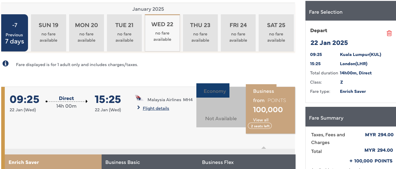The height and width of the screenshot is (169, 396).
Task: Select MON 20 date tile
Action: pyautogui.click(x=86, y=33)
